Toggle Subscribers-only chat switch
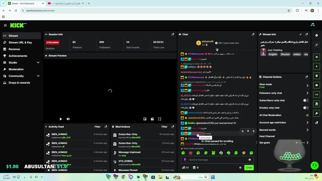The width and height of the screenshot is (322, 181). pyautogui.click(x=306, y=101)
